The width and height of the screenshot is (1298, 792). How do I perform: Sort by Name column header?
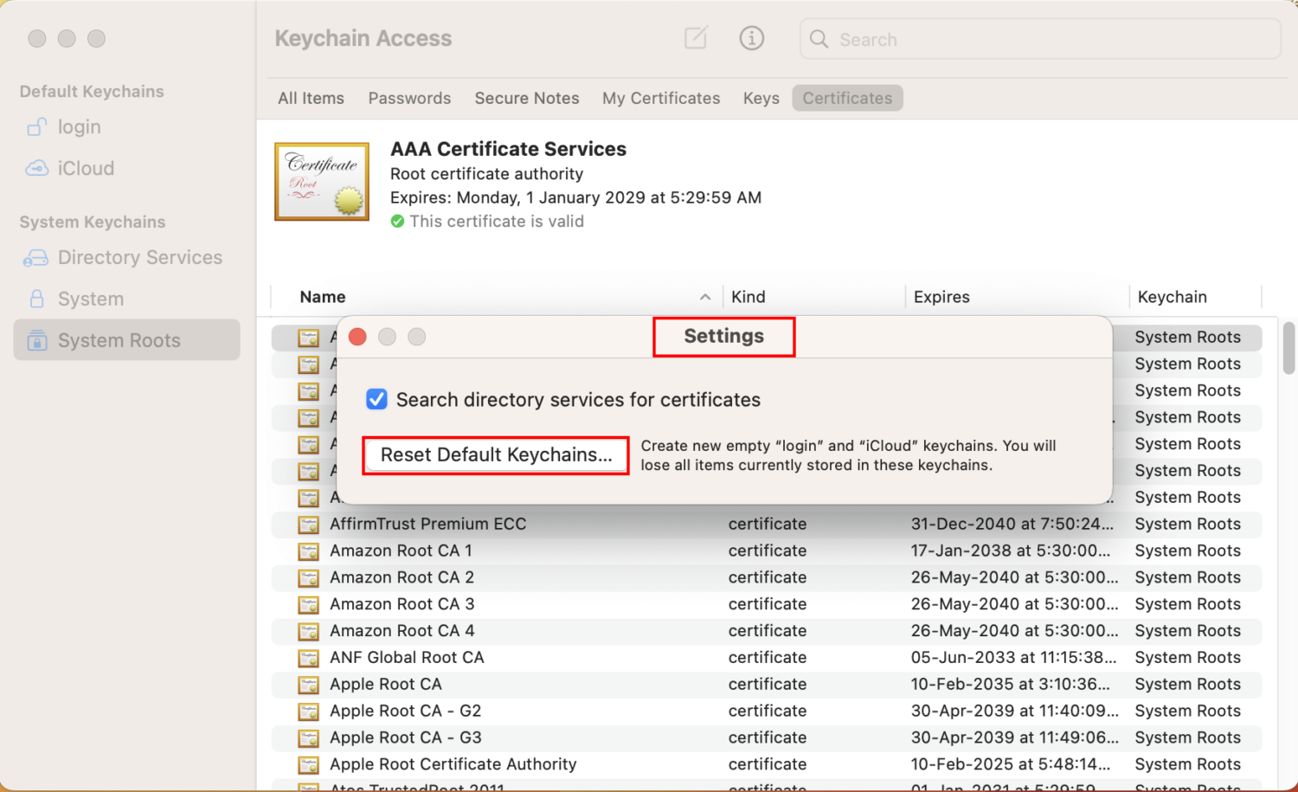click(x=323, y=297)
